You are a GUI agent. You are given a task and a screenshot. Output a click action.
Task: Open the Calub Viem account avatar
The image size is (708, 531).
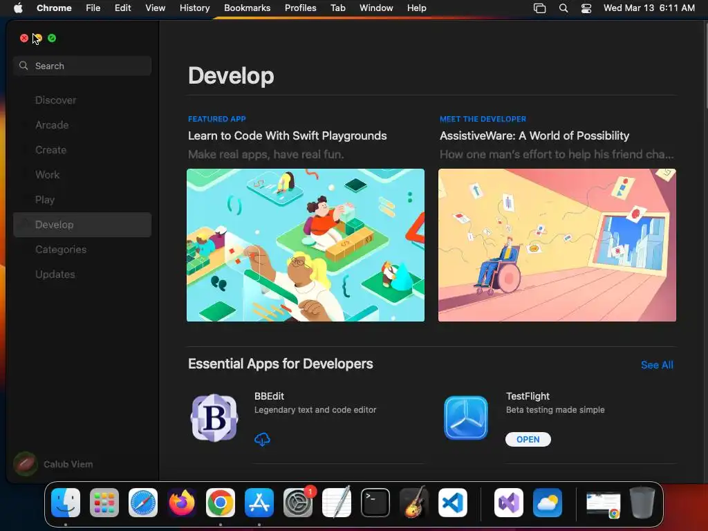coord(26,464)
